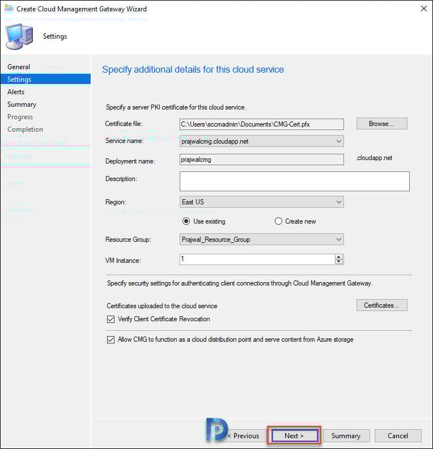
Task: Click the Certificate file path field
Action: point(262,124)
